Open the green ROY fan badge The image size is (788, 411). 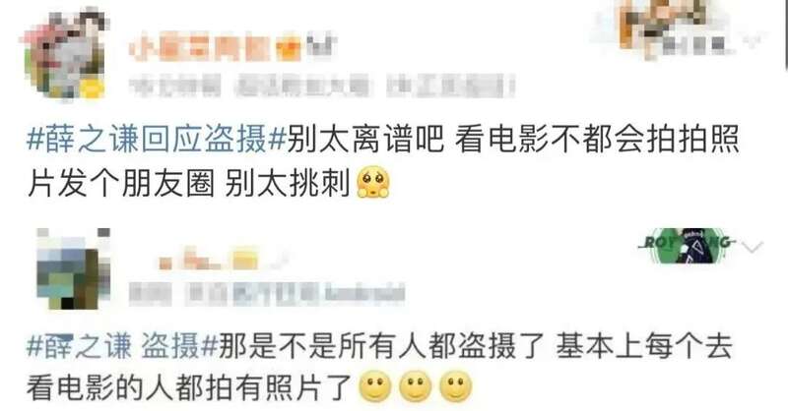688,246
